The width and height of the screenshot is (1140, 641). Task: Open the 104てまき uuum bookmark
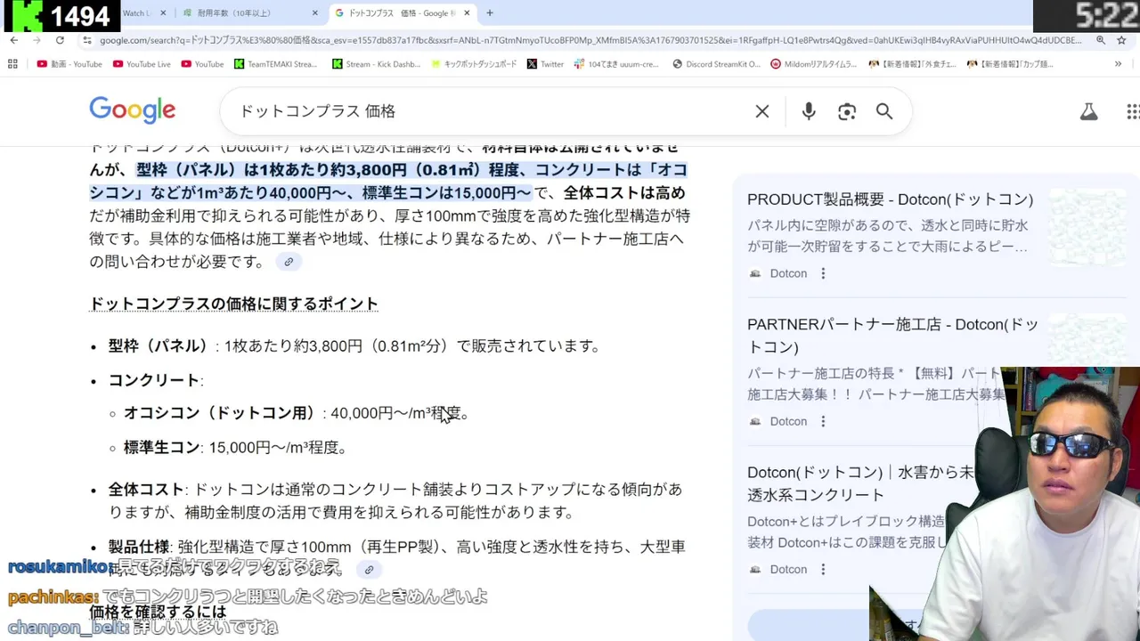pos(617,64)
